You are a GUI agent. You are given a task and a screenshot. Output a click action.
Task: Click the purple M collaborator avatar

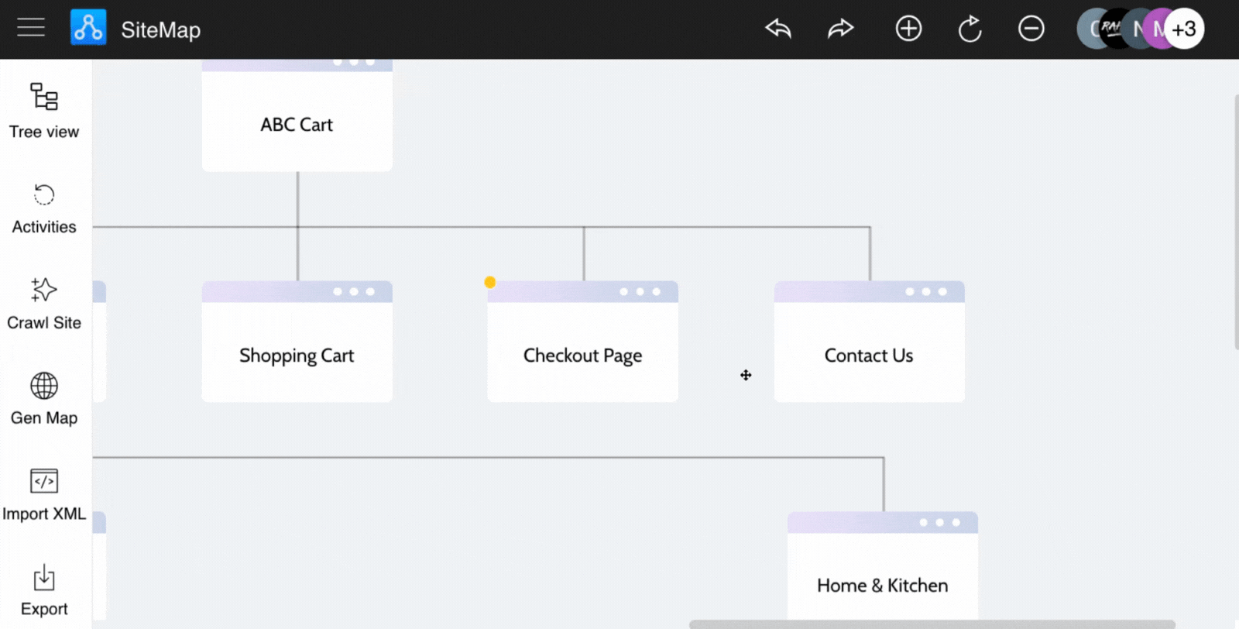point(1155,29)
